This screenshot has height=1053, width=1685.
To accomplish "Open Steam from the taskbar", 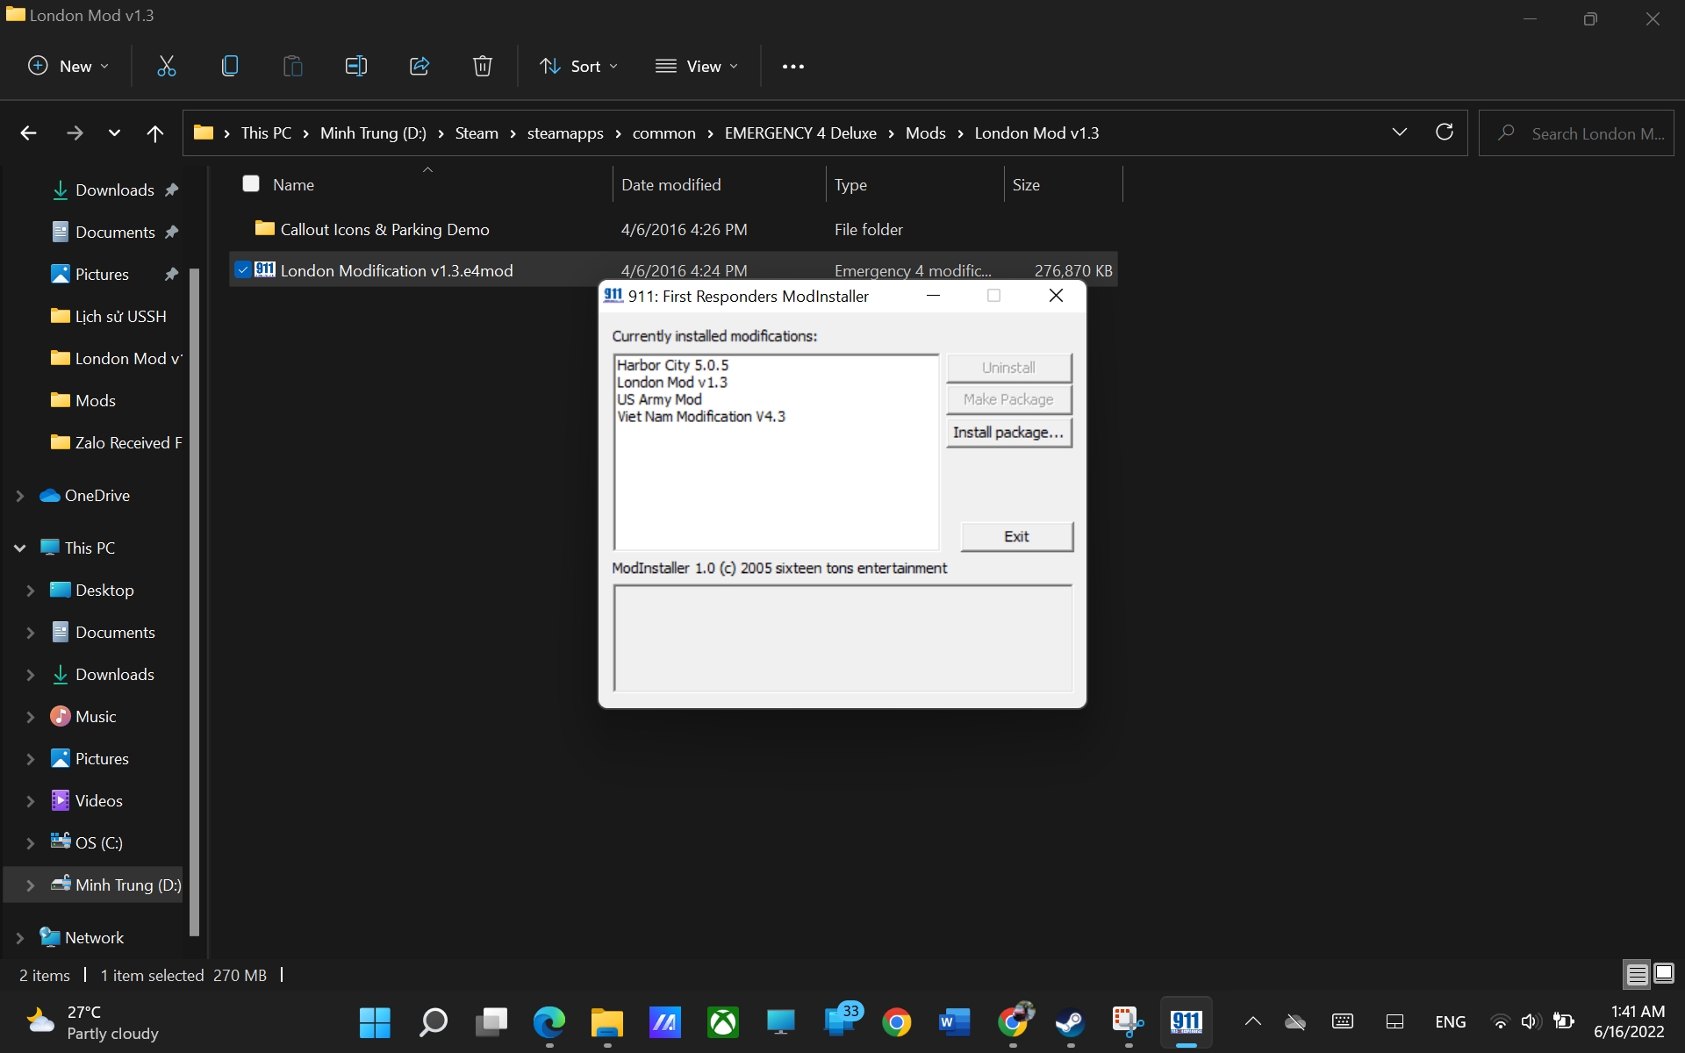I will point(1070,1022).
